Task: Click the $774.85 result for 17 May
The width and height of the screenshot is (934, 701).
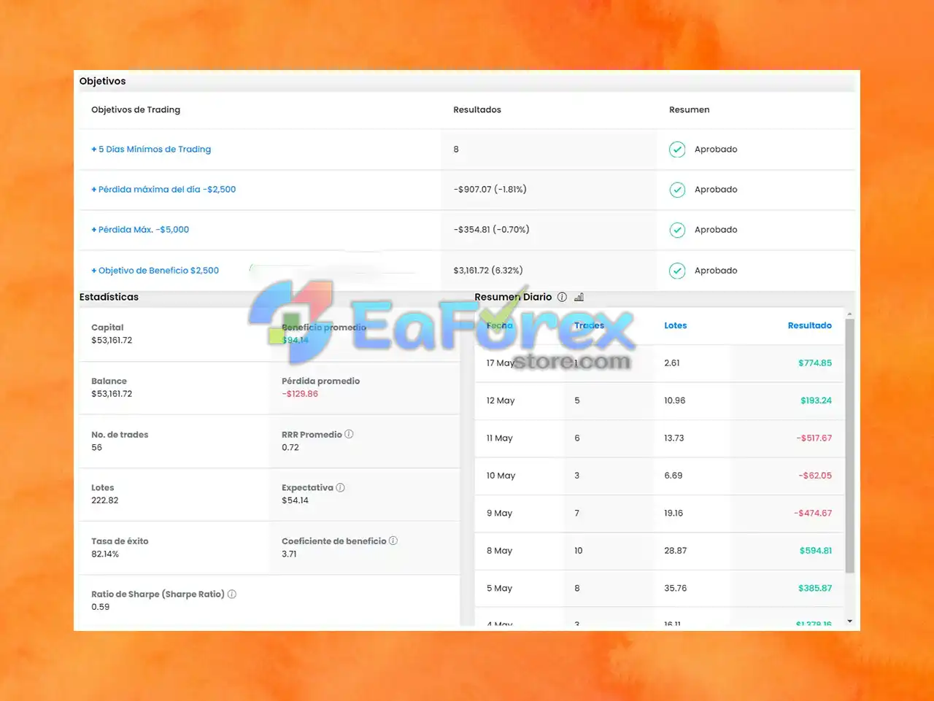Action: 815,363
